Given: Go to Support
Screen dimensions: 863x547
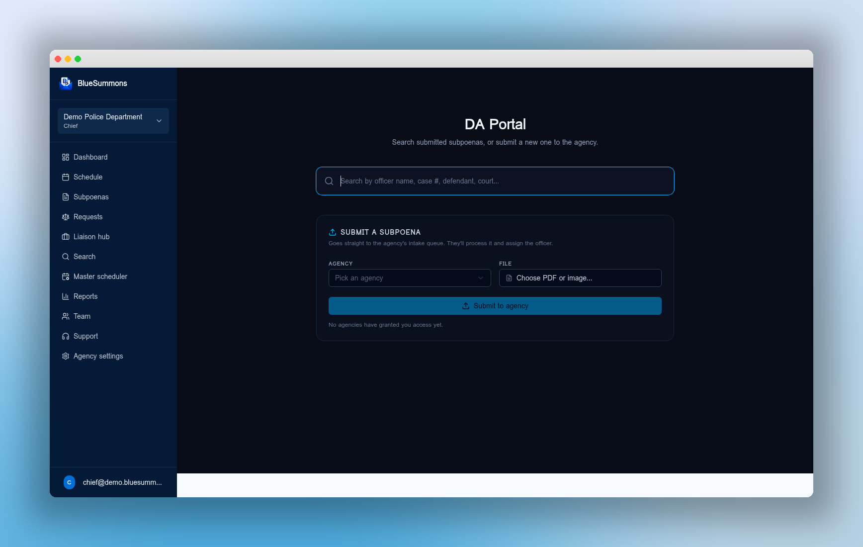Looking at the screenshot, I should [x=113, y=336].
